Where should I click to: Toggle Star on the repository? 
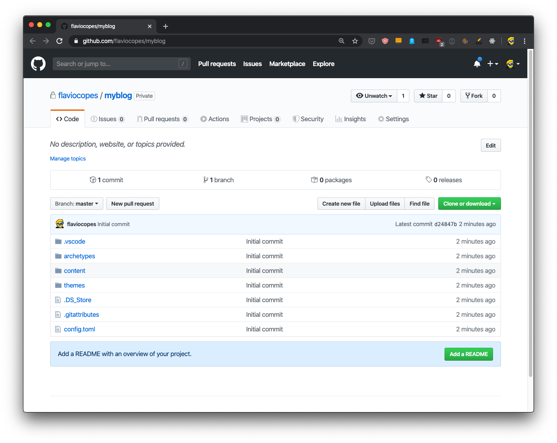click(428, 96)
